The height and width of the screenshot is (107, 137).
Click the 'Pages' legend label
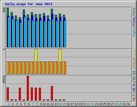(x=134, y=33)
